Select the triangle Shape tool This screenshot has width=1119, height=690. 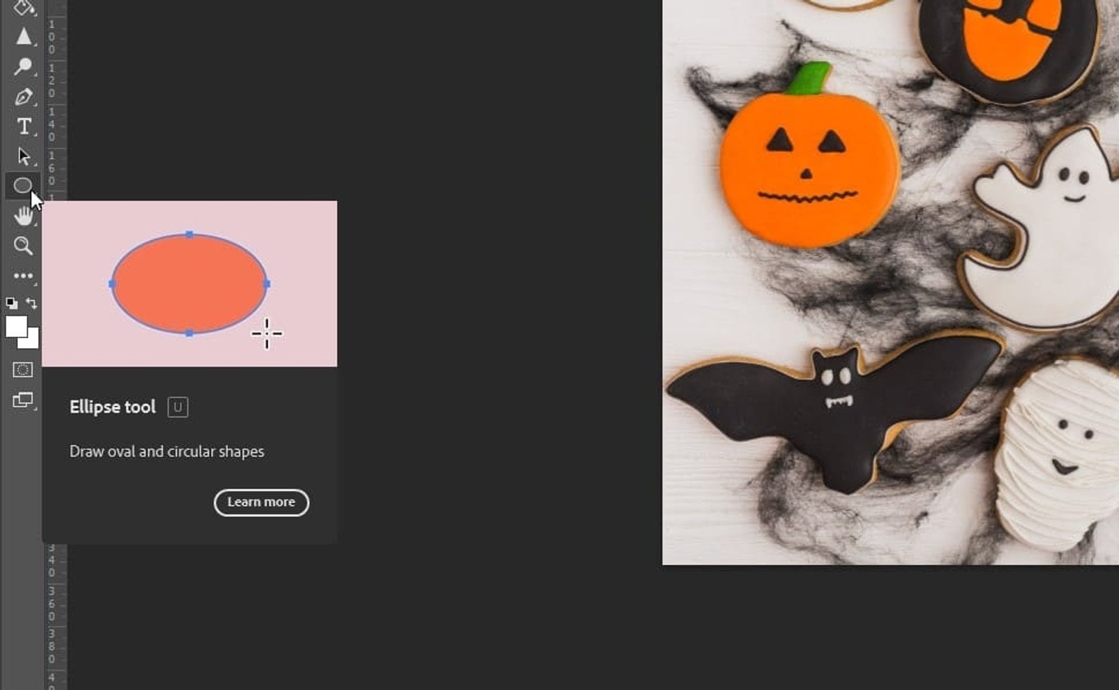pyautogui.click(x=23, y=37)
